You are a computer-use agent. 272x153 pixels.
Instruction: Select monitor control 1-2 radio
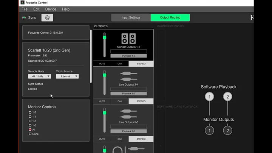30,112
